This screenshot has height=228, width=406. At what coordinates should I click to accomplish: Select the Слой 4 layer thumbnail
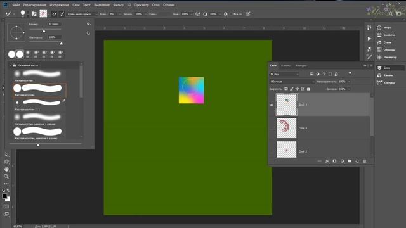click(x=286, y=128)
